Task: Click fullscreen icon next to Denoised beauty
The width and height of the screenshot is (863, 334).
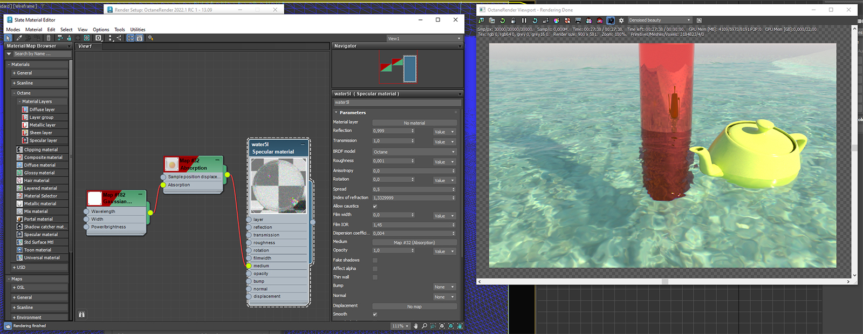Action: pyautogui.click(x=699, y=21)
